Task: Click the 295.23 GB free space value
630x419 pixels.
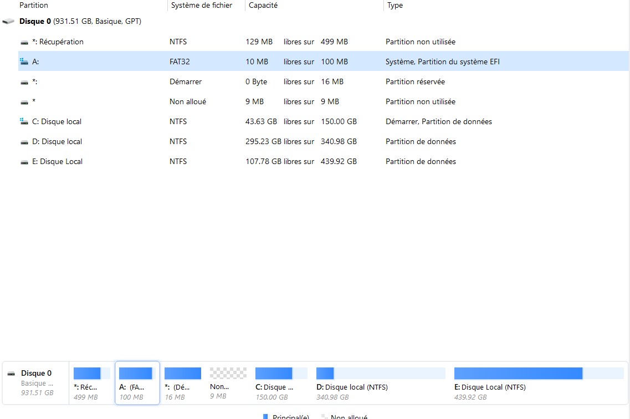Action: (x=263, y=141)
